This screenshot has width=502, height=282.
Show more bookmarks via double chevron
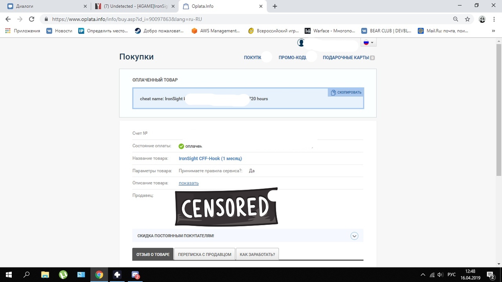point(493,31)
